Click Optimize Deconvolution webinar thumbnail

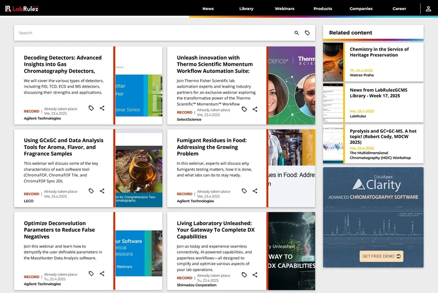click(x=139, y=251)
